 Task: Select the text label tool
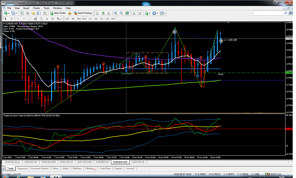pos(53,18)
